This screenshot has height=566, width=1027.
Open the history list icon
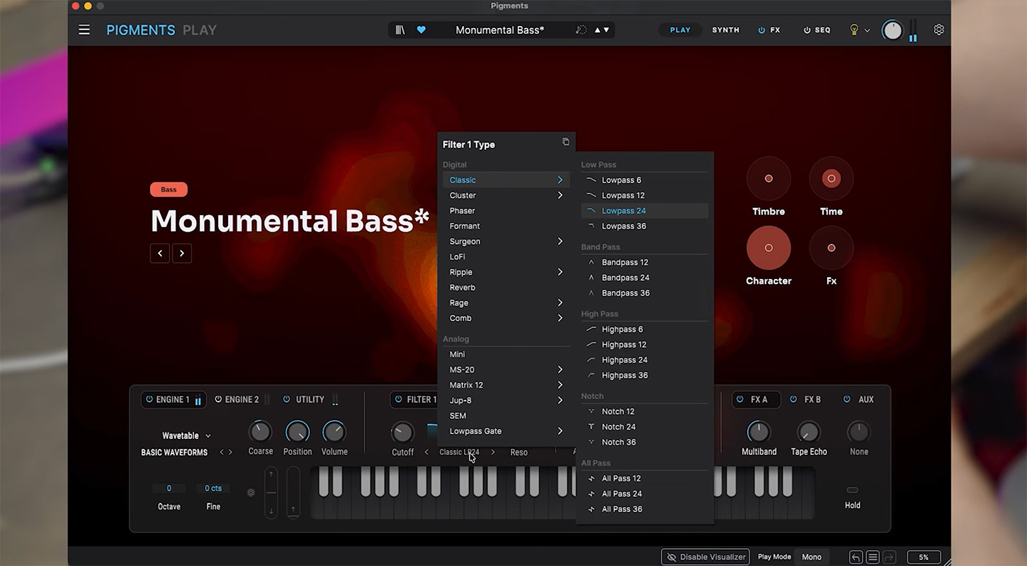tap(872, 557)
